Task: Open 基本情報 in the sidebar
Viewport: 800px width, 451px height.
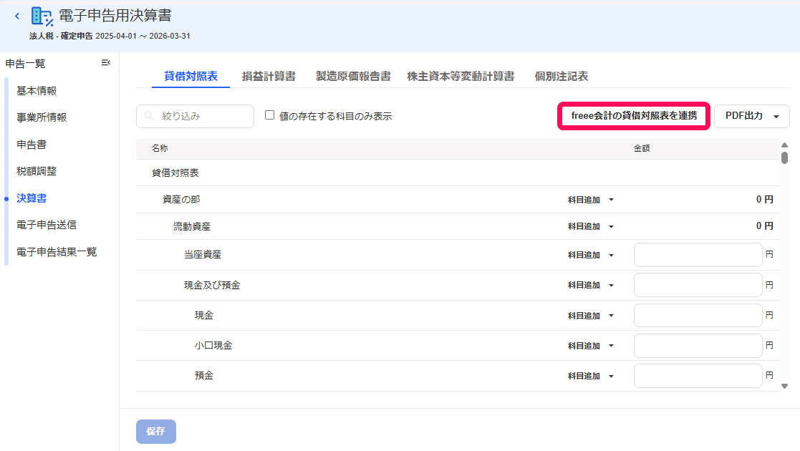Action: [37, 91]
